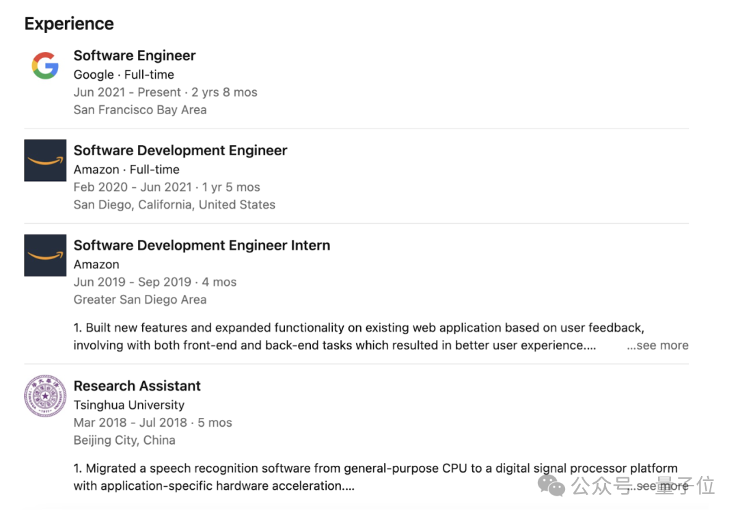Click the Google · Full-time company text
The image size is (738, 515).
tap(124, 75)
